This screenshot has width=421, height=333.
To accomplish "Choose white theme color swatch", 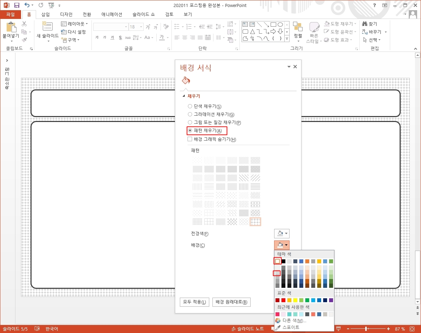I will click(278, 261).
